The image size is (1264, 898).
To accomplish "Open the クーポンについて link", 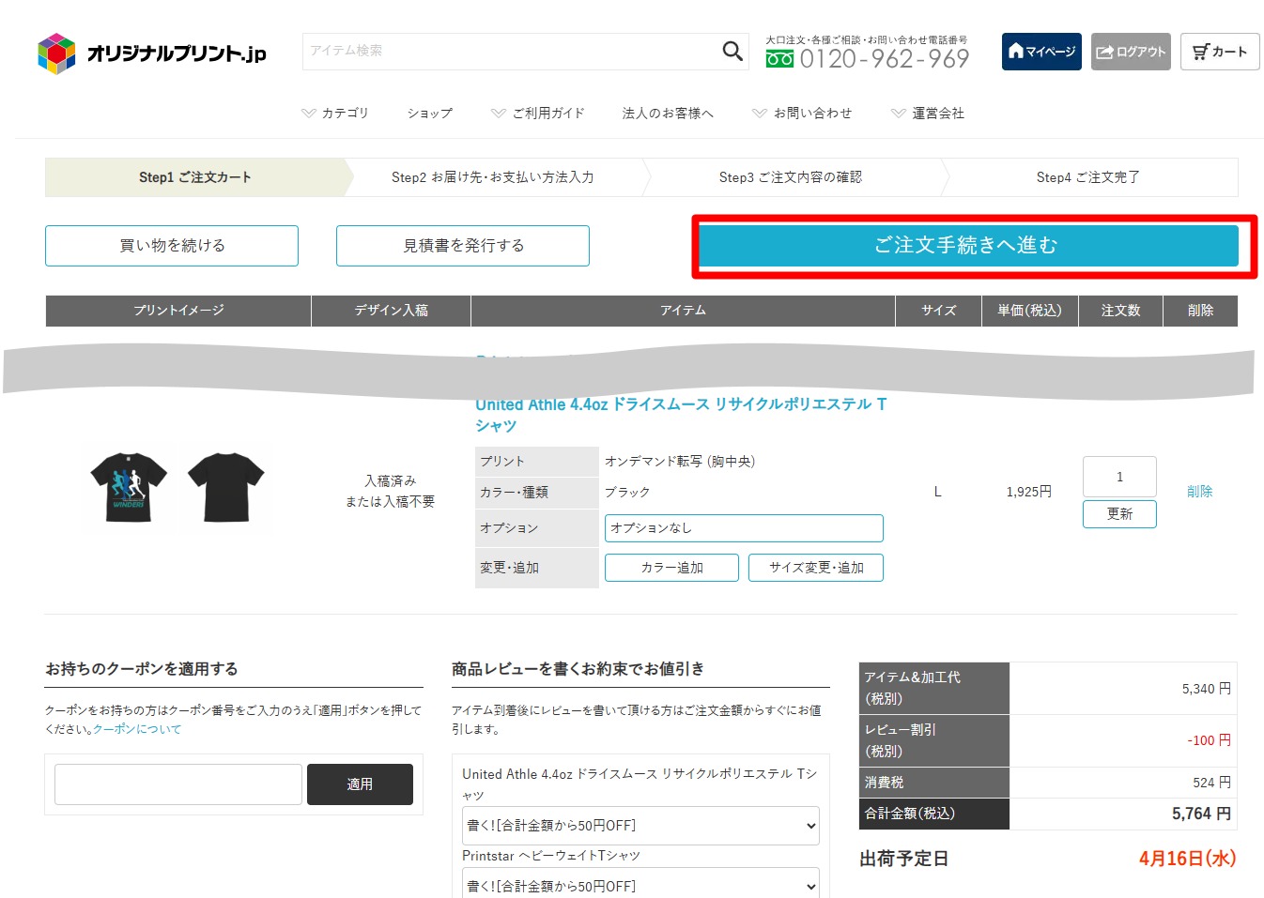I will point(137,729).
